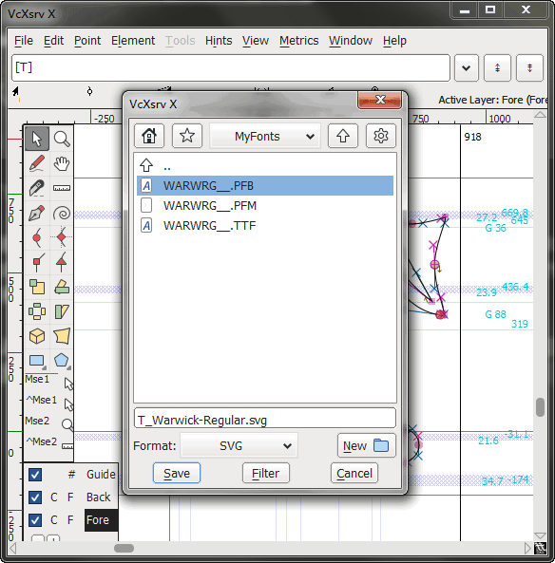Select the ruler measure tool

click(x=62, y=188)
